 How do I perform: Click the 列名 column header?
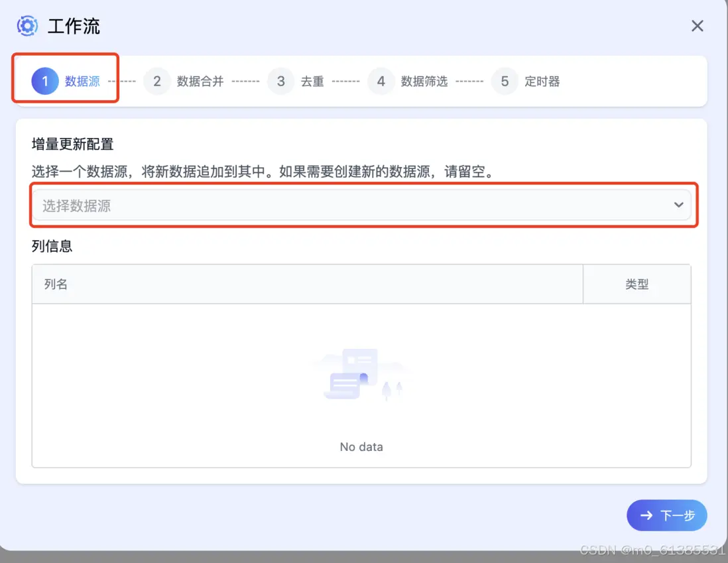[x=308, y=284]
